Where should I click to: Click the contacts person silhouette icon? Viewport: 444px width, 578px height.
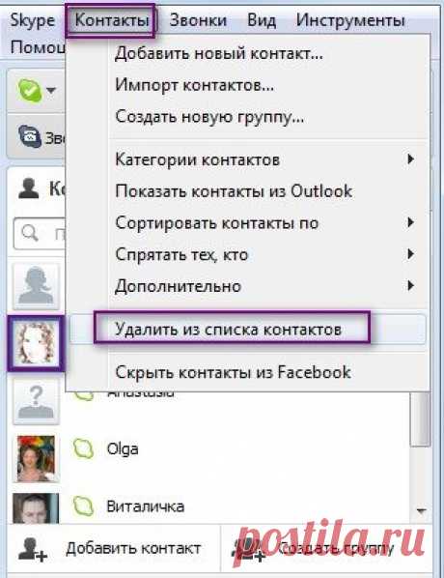point(28,188)
